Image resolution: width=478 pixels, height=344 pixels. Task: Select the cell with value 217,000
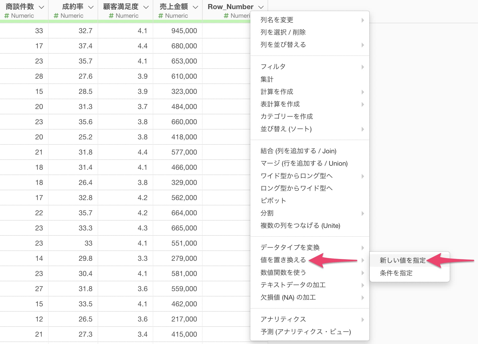[x=178, y=319]
